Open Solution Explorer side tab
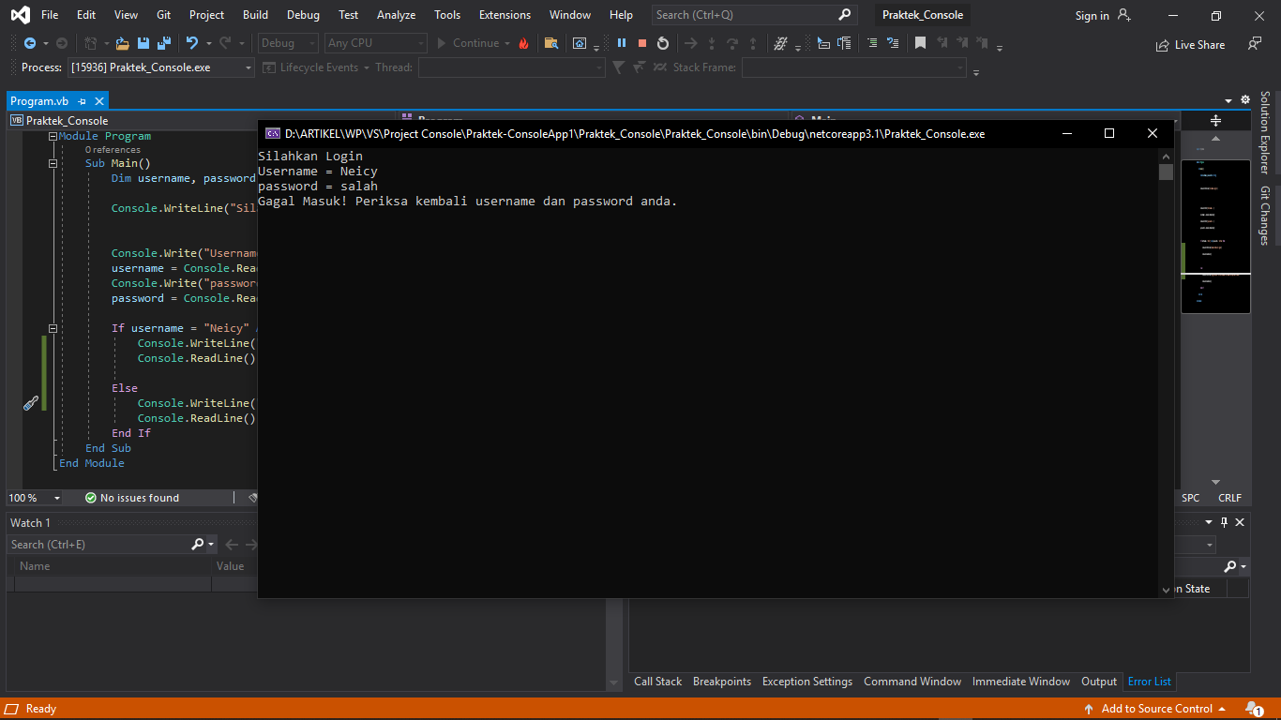 (1265, 132)
